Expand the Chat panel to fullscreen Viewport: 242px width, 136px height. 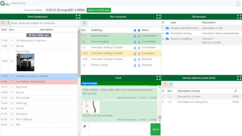pyautogui.click(x=158, y=78)
